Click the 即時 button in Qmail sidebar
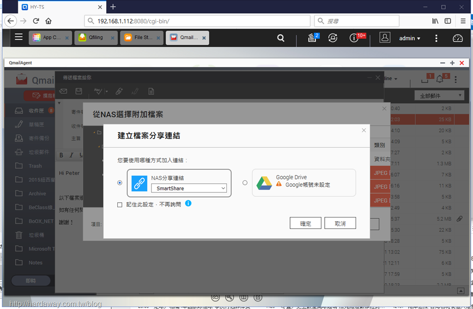The image size is (473, 309). tap(31, 281)
